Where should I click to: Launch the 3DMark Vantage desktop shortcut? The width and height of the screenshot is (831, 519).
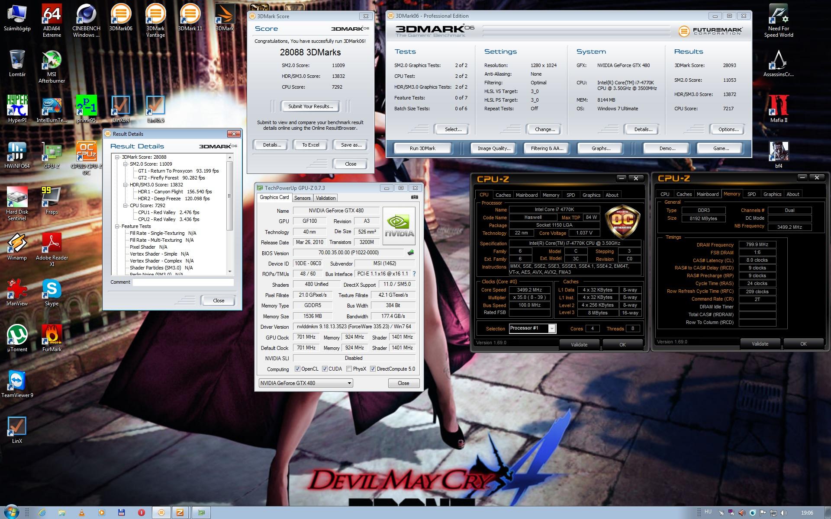(155, 20)
